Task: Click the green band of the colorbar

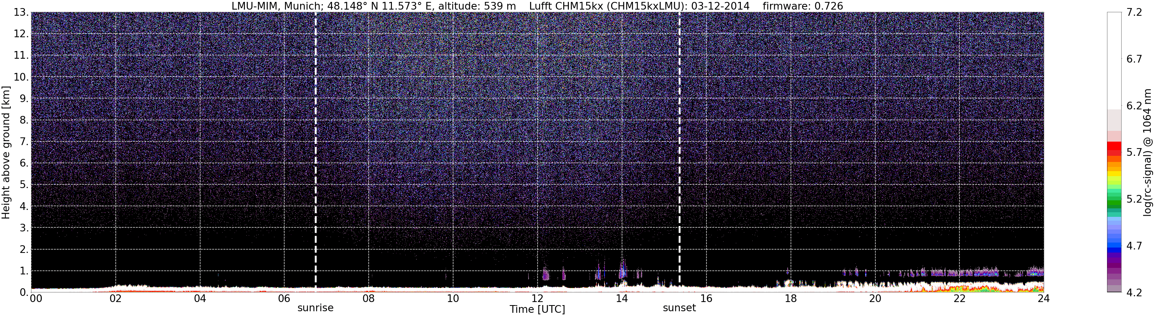Action: click(x=1114, y=202)
